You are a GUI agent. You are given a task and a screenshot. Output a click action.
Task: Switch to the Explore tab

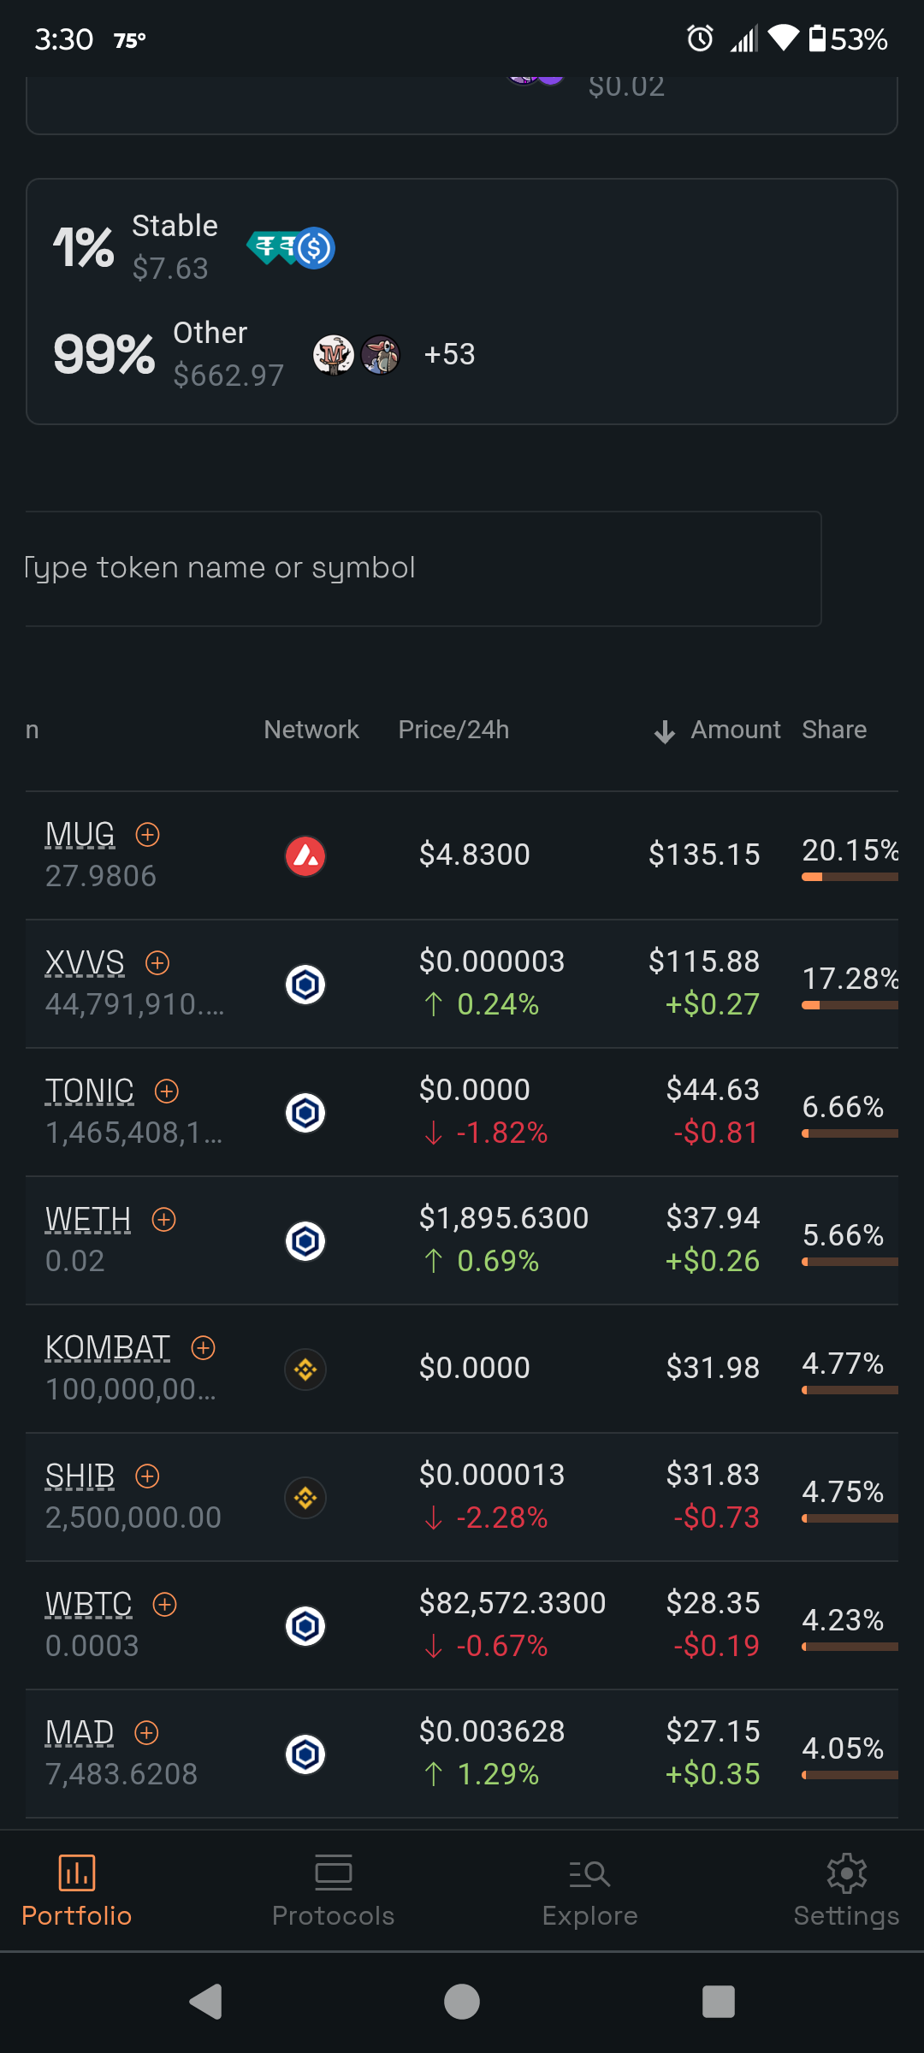coord(589,1890)
